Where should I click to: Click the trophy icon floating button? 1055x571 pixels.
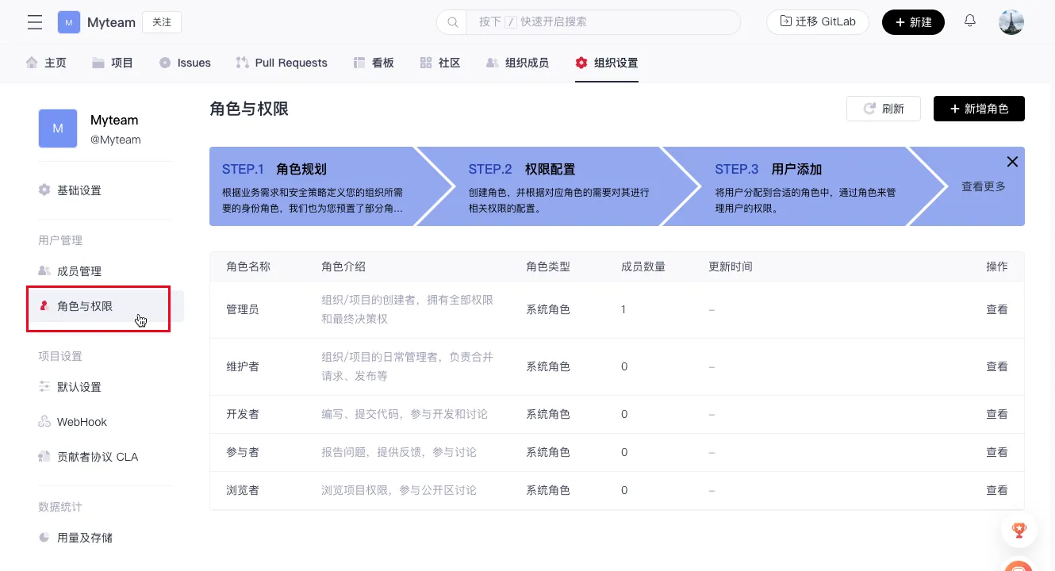pyautogui.click(x=1019, y=530)
